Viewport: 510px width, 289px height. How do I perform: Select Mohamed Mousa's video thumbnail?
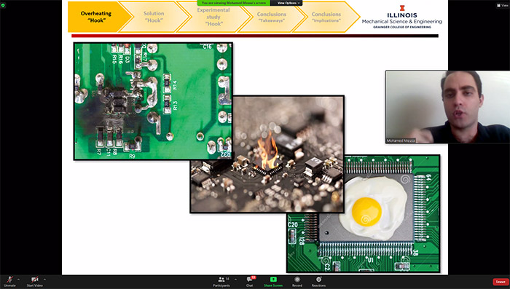click(447, 107)
